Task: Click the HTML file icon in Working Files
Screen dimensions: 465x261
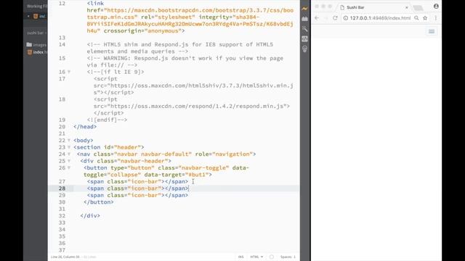Action: point(36,16)
